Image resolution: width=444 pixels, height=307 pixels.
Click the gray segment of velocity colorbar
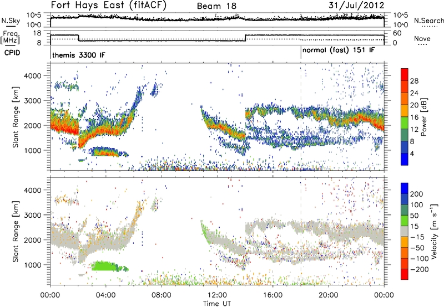tap(405, 231)
